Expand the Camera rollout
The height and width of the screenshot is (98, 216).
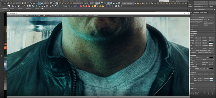pyautogui.click(x=203, y=83)
